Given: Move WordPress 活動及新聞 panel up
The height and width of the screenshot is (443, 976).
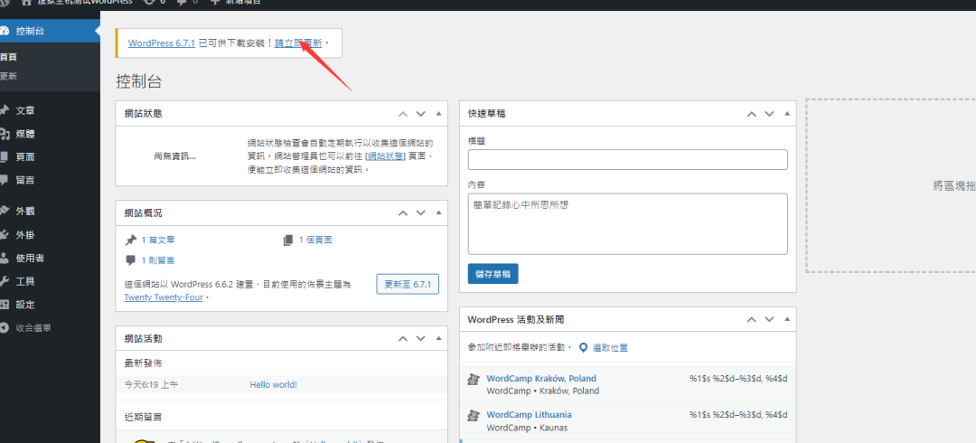Looking at the screenshot, I should pyautogui.click(x=750, y=320).
